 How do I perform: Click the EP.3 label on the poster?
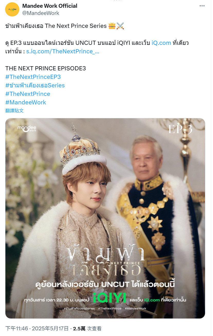[x=180, y=129]
